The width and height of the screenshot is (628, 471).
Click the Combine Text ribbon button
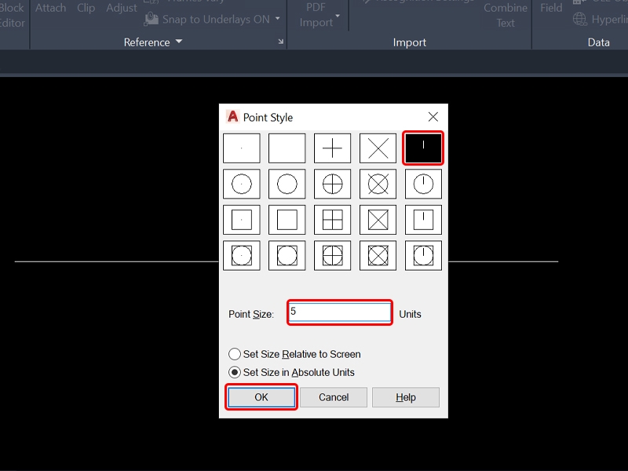click(506, 15)
